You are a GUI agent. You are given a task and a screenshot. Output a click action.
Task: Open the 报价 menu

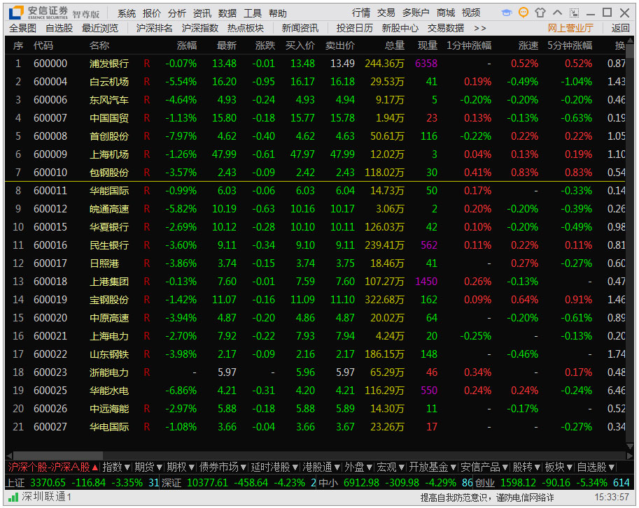click(152, 13)
